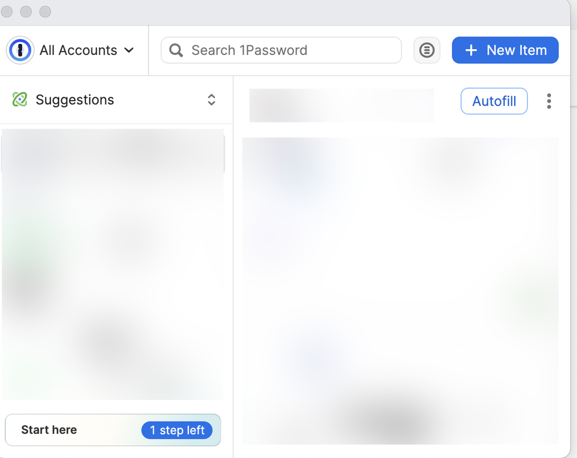Click the 1Password account logo icon
The image size is (577, 458).
pos(20,50)
